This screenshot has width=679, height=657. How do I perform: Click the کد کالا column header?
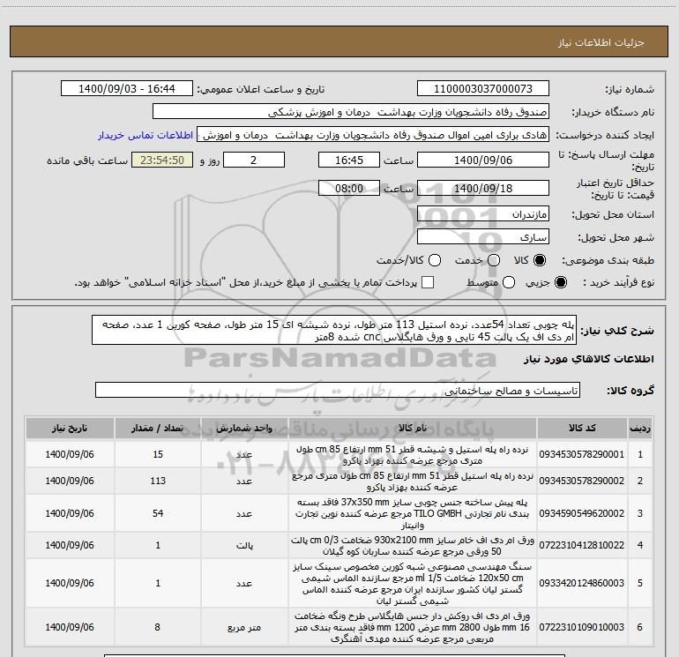click(x=582, y=428)
